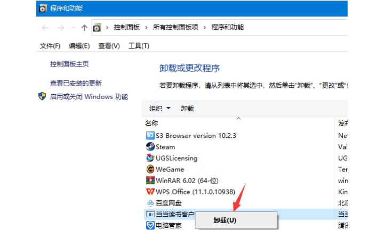384x230 pixels.
Task: Click the WinRAR icon
Action: tap(150, 180)
